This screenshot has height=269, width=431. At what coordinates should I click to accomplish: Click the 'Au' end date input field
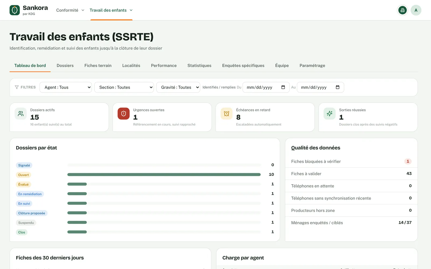coord(320,87)
